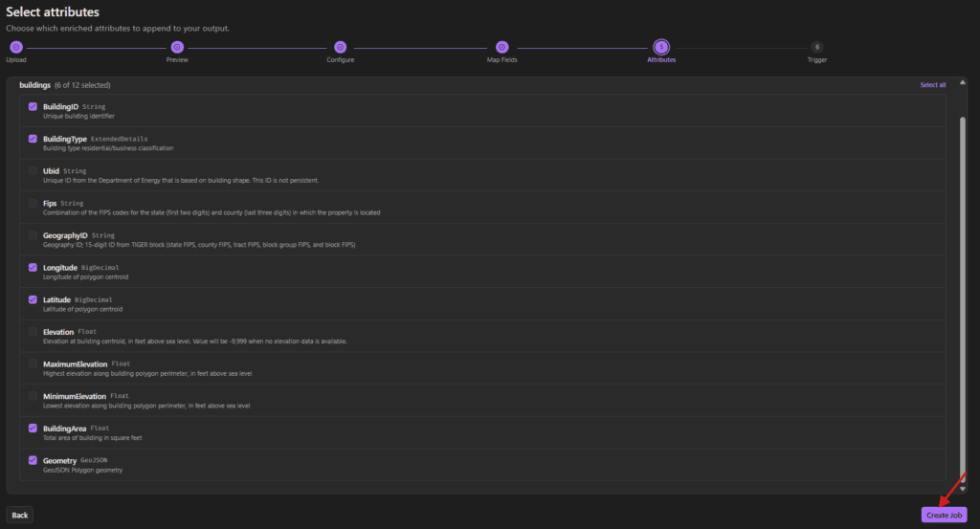Go Back to previous step
Viewport: 980px width, 529px height.
point(20,516)
